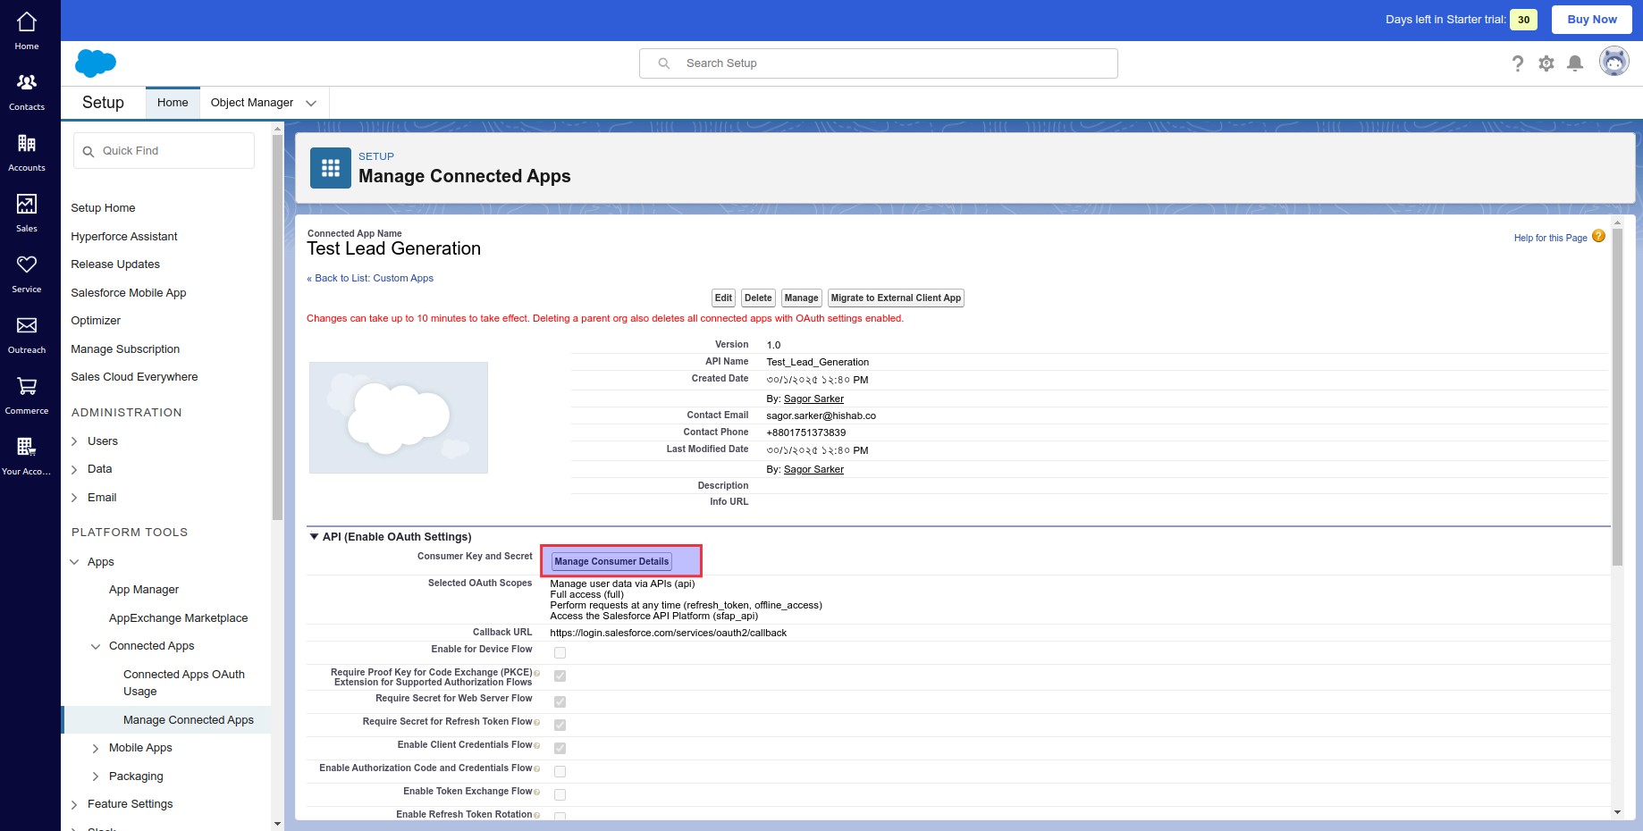Expand the Data section

click(x=74, y=469)
